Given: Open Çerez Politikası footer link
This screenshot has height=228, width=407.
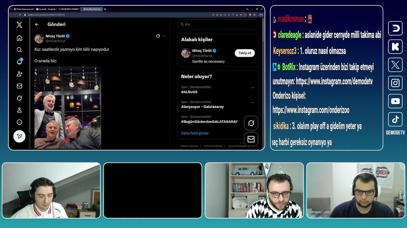Looking at the screenshot, I should (237, 146).
